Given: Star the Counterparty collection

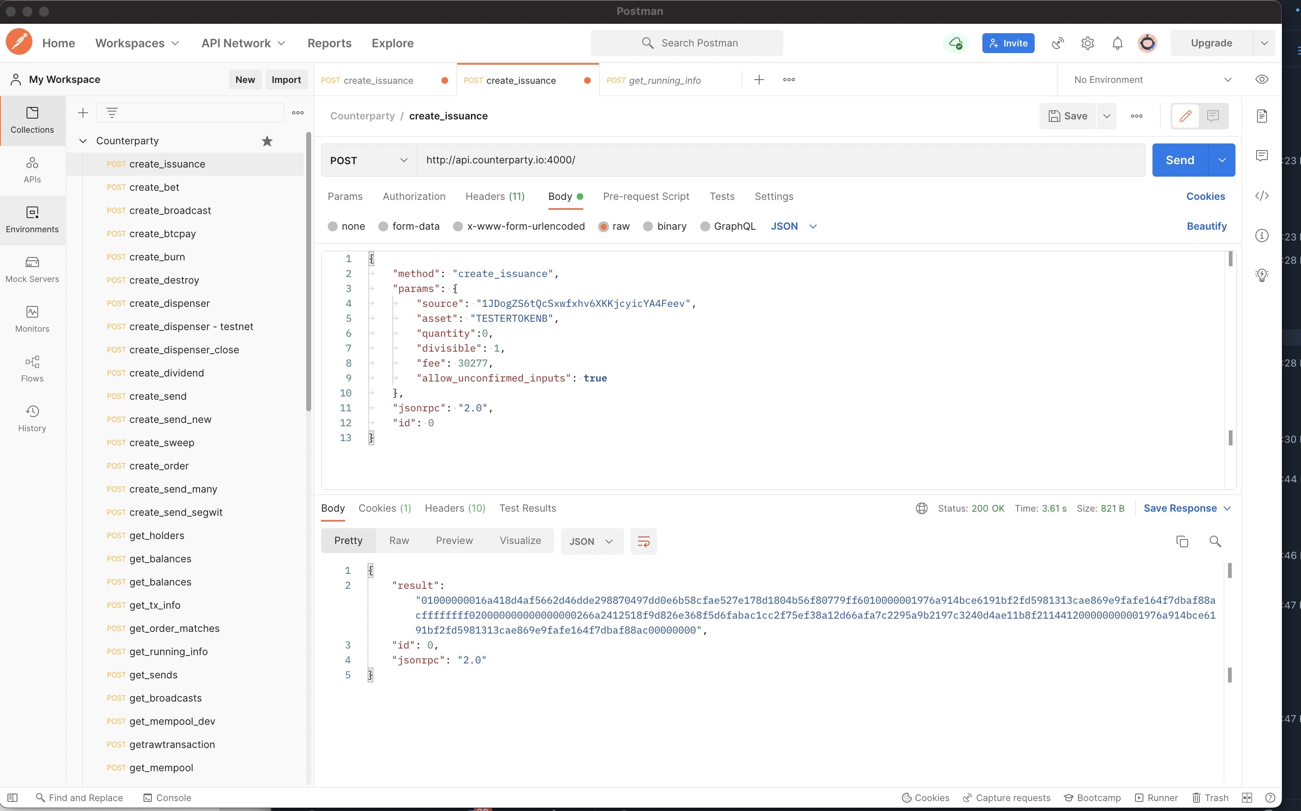Looking at the screenshot, I should pos(267,141).
